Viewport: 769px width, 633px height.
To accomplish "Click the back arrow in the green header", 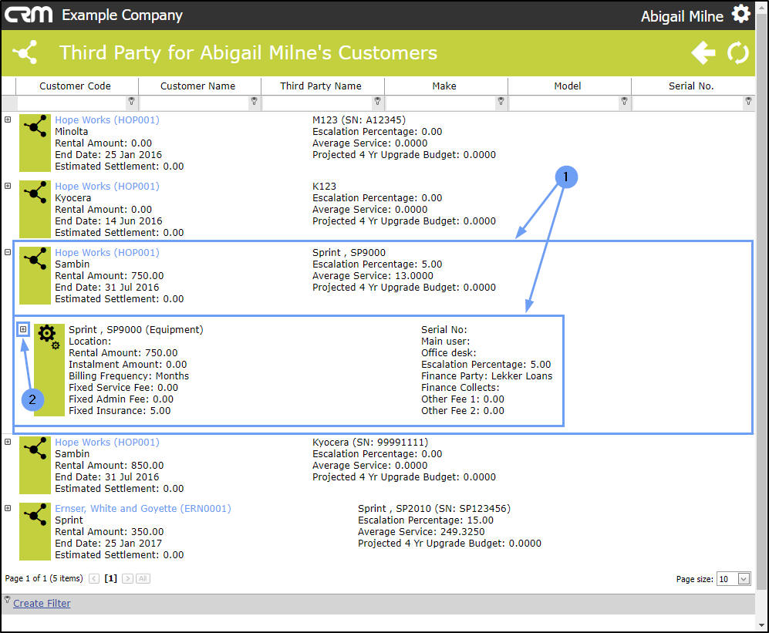I will 703,52.
